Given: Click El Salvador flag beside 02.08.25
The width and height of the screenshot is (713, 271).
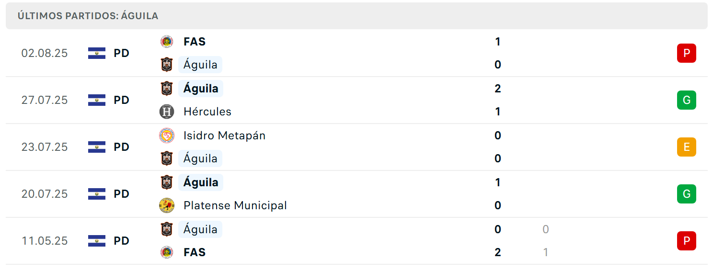Looking at the screenshot, I should [97, 53].
